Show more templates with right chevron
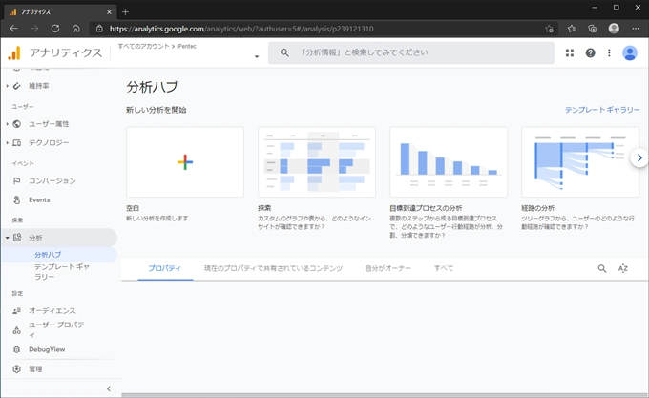Image resolution: width=649 pixels, height=398 pixels. [639, 157]
